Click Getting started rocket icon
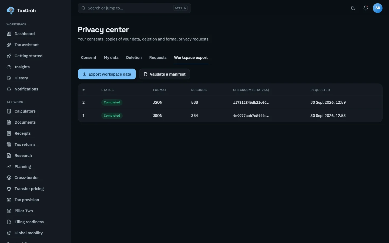Image resolution: width=389 pixels, height=243 pixels. [9, 56]
